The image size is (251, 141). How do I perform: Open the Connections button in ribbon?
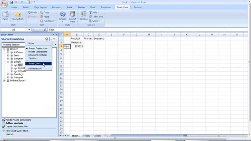coord(18,16)
